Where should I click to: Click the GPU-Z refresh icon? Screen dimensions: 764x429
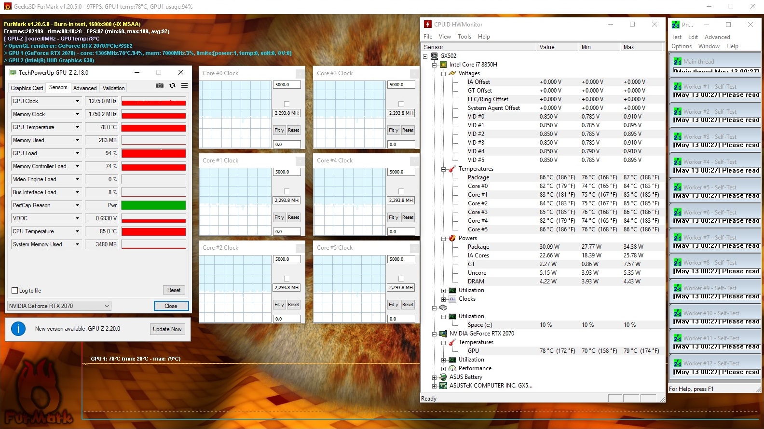coord(172,85)
